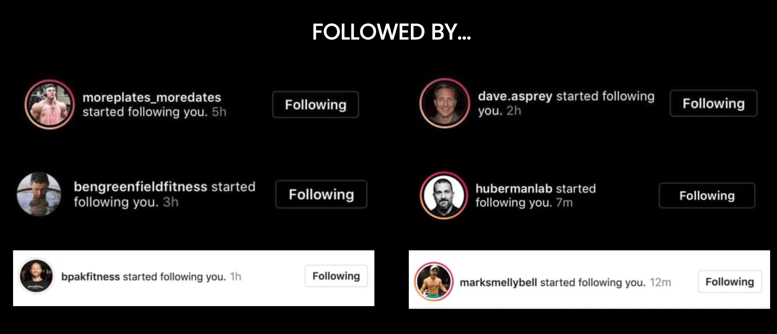Open dave.asprey profile avatar
The height and width of the screenshot is (334, 777).
click(445, 103)
